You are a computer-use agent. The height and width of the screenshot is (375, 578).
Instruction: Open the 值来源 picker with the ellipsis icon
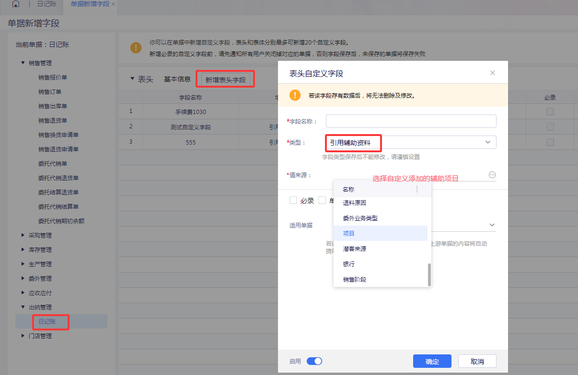coord(492,175)
